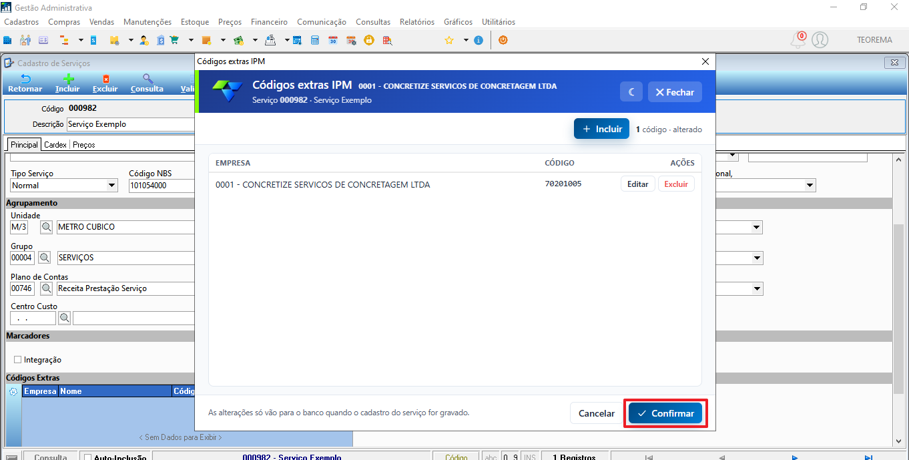This screenshot has width=909, height=460.
Task: Click the Unidade code field M/3
Action: 19,227
